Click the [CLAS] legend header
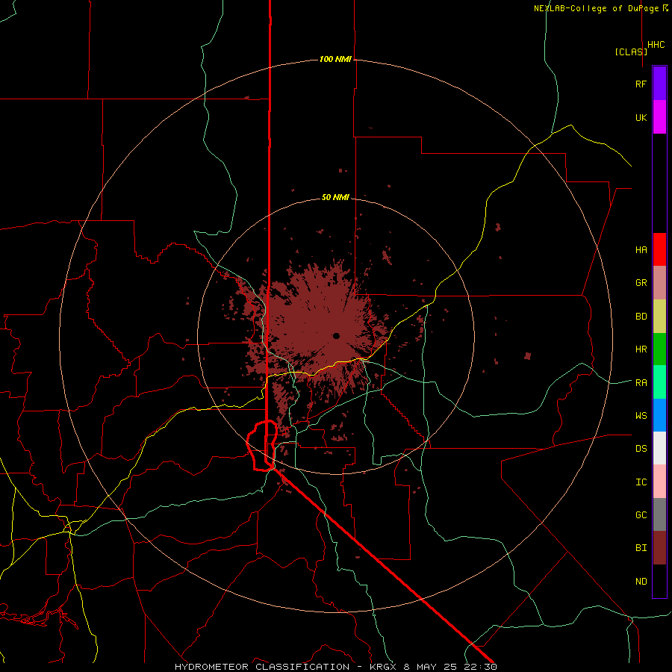This screenshot has width=672, height=672. click(x=631, y=52)
